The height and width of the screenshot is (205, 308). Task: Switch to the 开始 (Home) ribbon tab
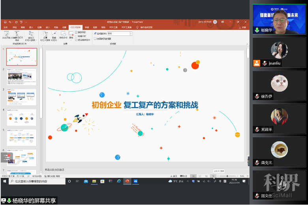click(15, 28)
